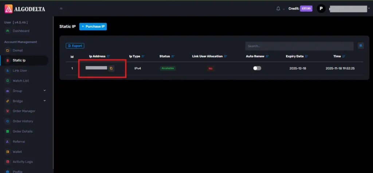The image size is (373, 173).
Task: Click the user avatar with letter P
Action: tap(321, 8)
